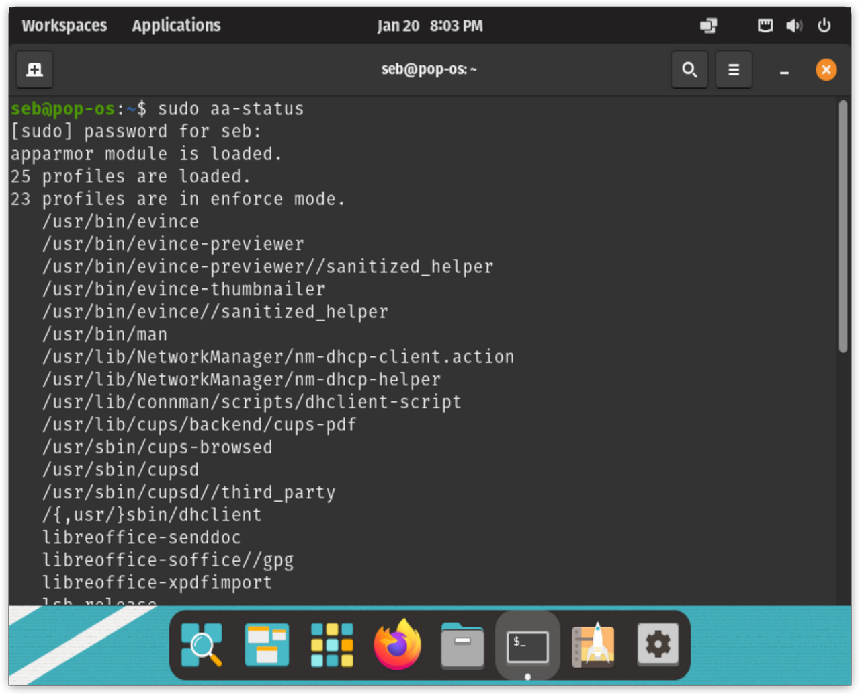Click the volume speaker icon
The width and height of the screenshot is (860, 694).
pyautogui.click(x=794, y=26)
